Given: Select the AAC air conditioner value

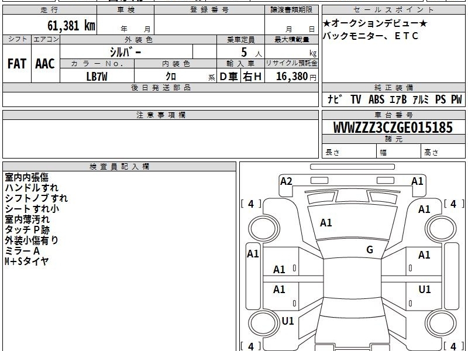Looking at the screenshot, I should click(45, 64).
